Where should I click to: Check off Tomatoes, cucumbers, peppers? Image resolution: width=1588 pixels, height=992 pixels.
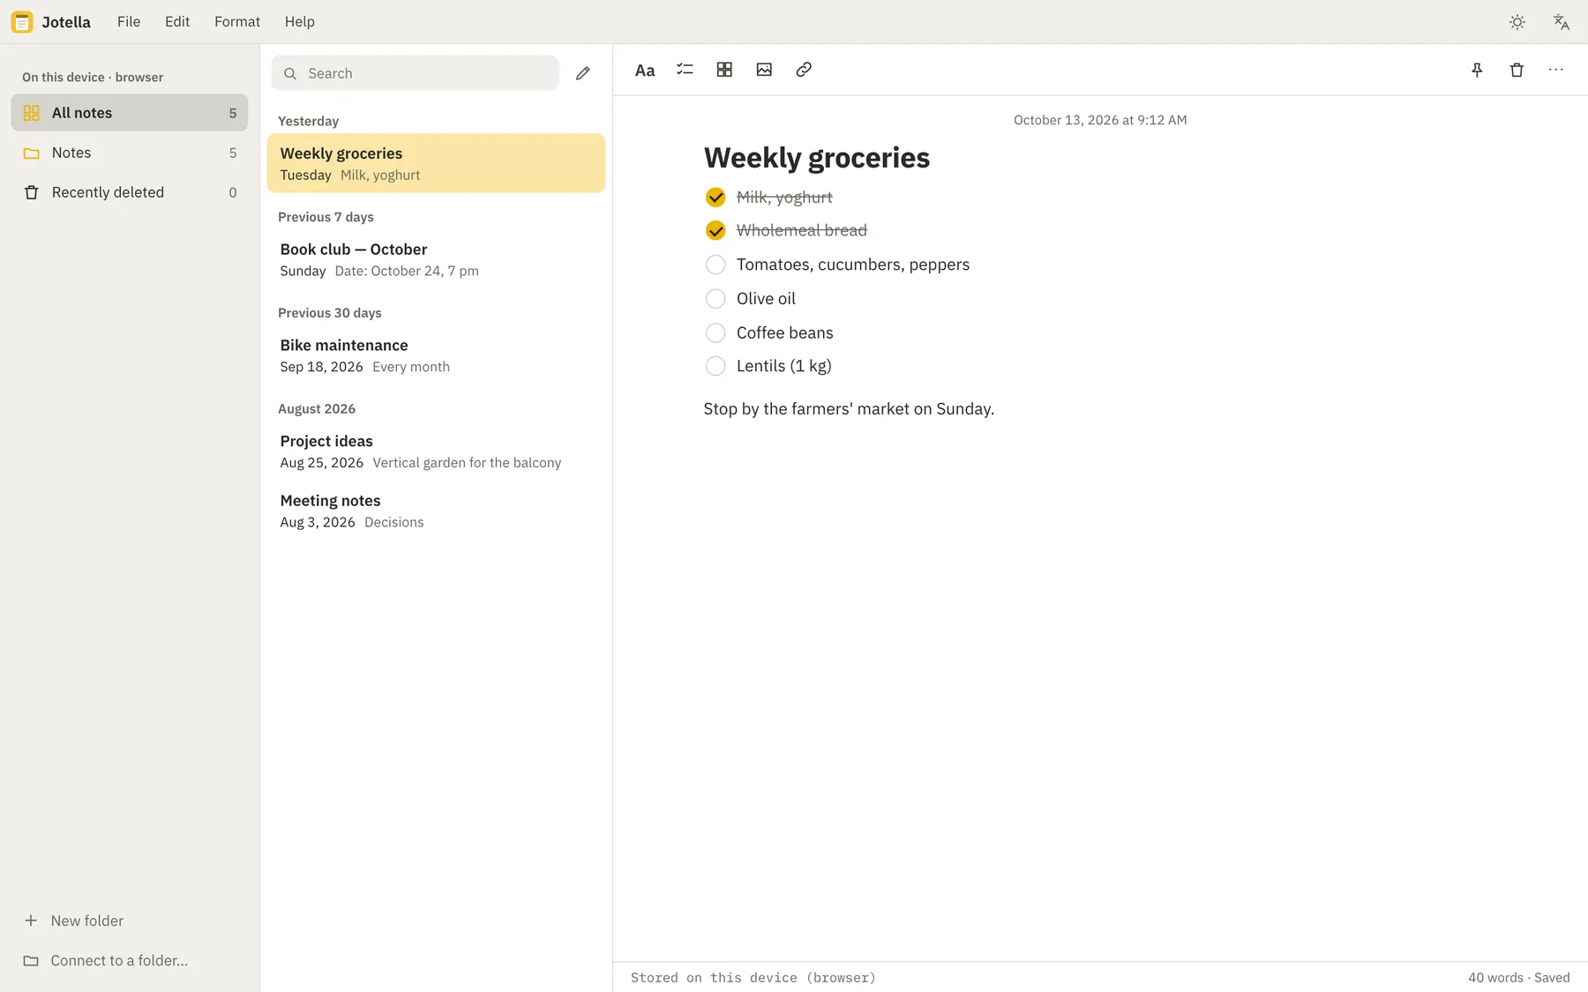(715, 265)
